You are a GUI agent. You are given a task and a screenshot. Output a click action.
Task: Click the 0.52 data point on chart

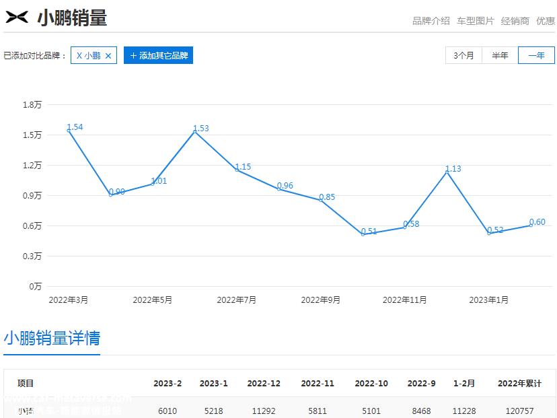coord(489,233)
